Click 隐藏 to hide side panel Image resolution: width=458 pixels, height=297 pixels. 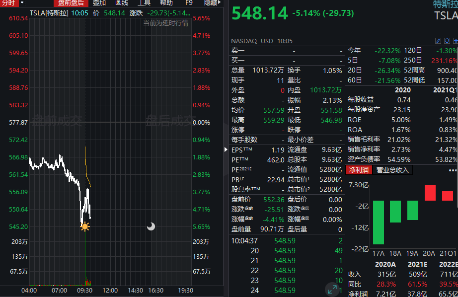[212, 3]
